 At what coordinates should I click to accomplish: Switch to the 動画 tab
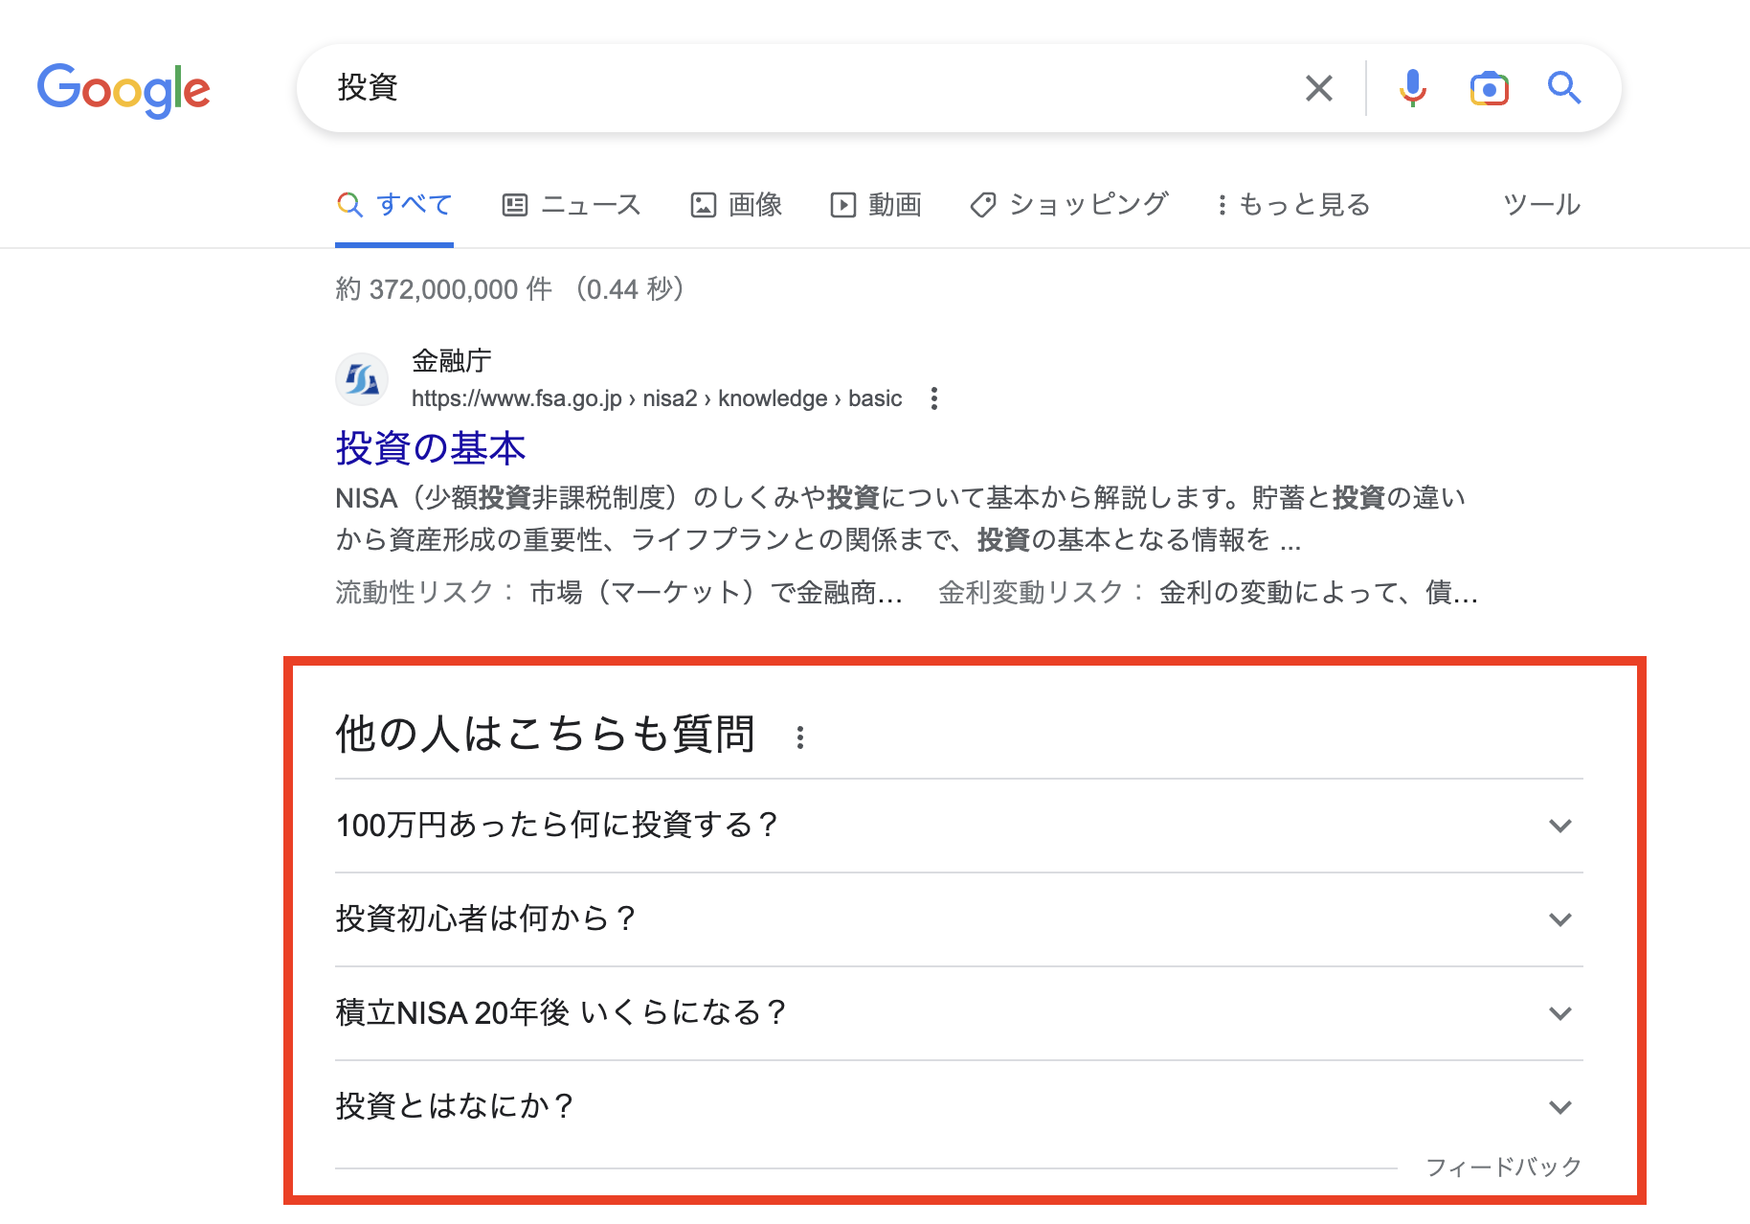tap(876, 204)
